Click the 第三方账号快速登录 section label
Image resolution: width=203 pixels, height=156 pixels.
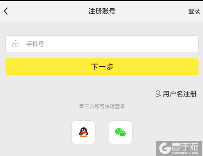pyautogui.click(x=102, y=106)
